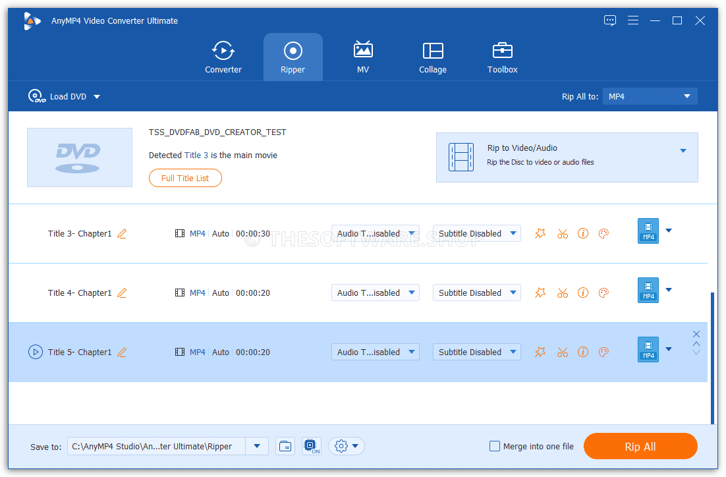
Task: Click the Save to path field
Action: 156,446
